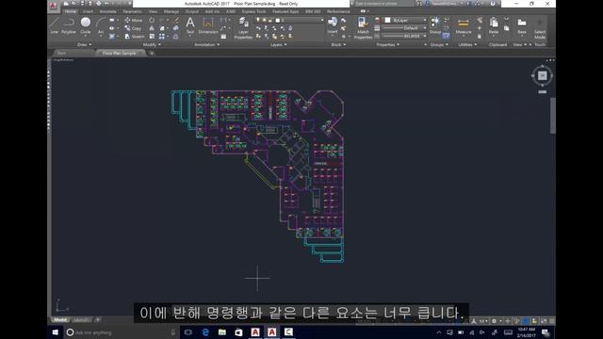Open the Output ribbon tab
This screenshot has height=339, width=603.
pos(191,11)
